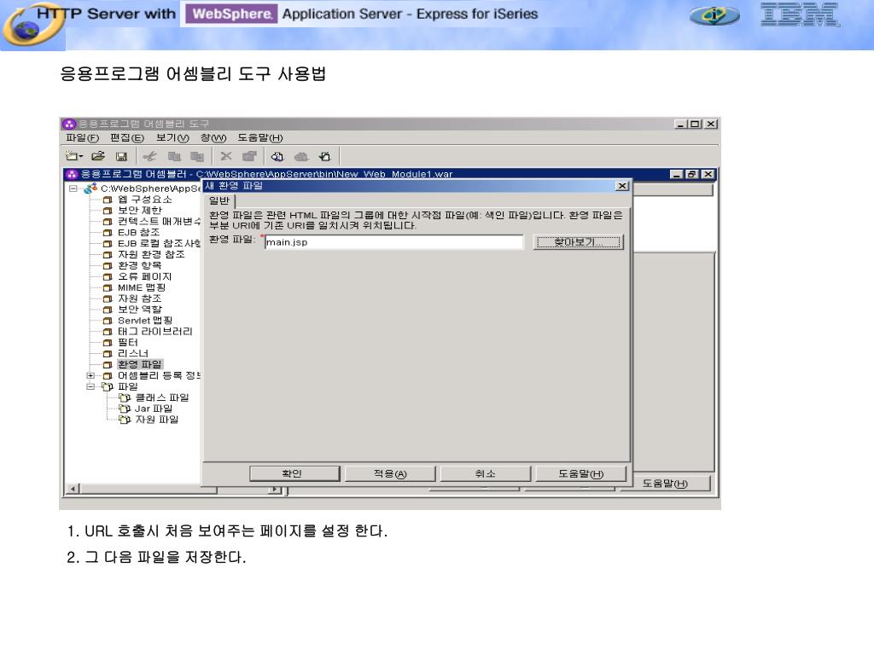Click the 환영 파일 input field with main.jsp
874x655 pixels.
coord(394,242)
